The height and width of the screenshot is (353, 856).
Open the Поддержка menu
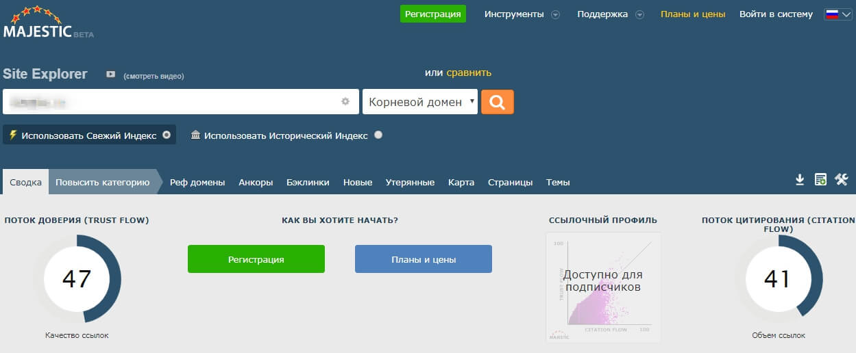pyautogui.click(x=602, y=14)
